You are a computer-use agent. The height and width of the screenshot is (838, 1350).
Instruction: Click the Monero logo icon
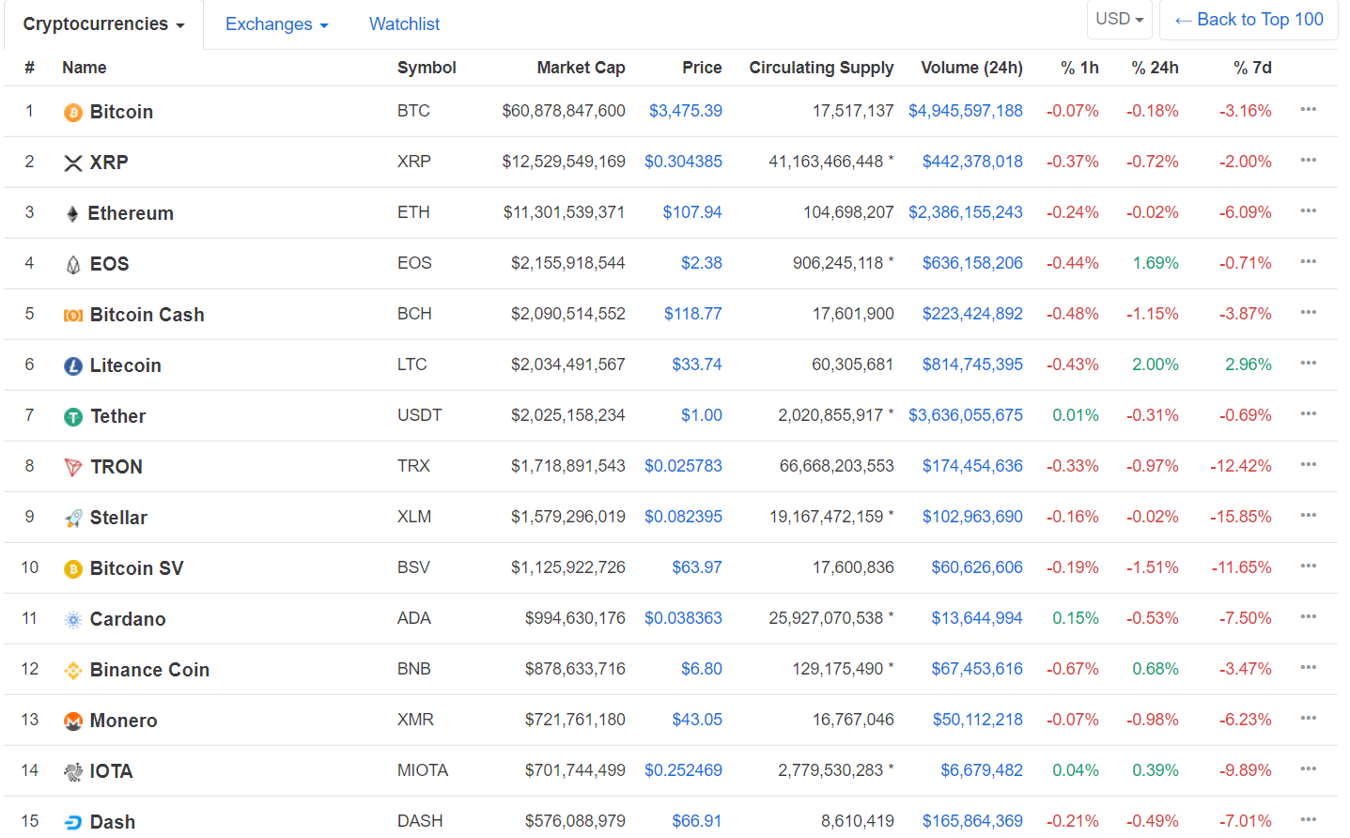point(73,722)
